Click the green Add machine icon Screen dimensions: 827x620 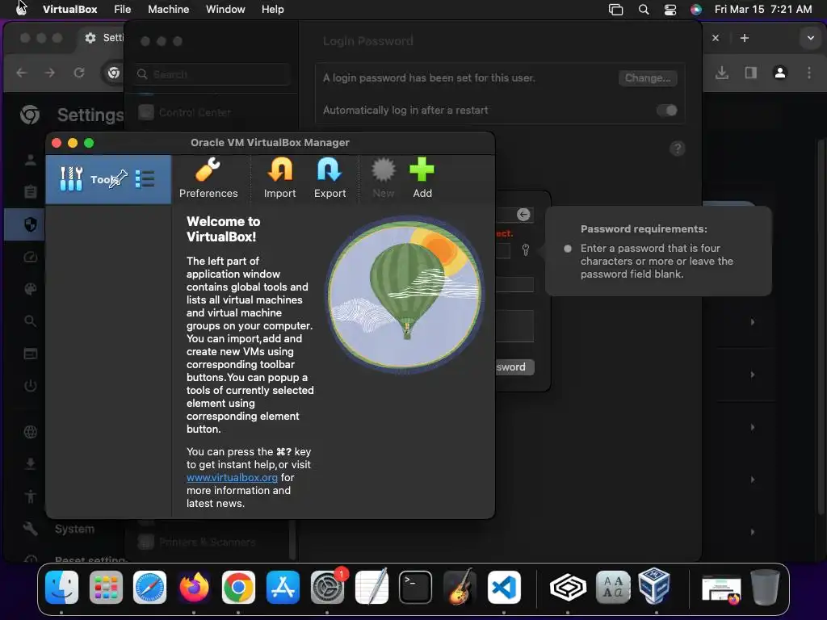pyautogui.click(x=422, y=178)
